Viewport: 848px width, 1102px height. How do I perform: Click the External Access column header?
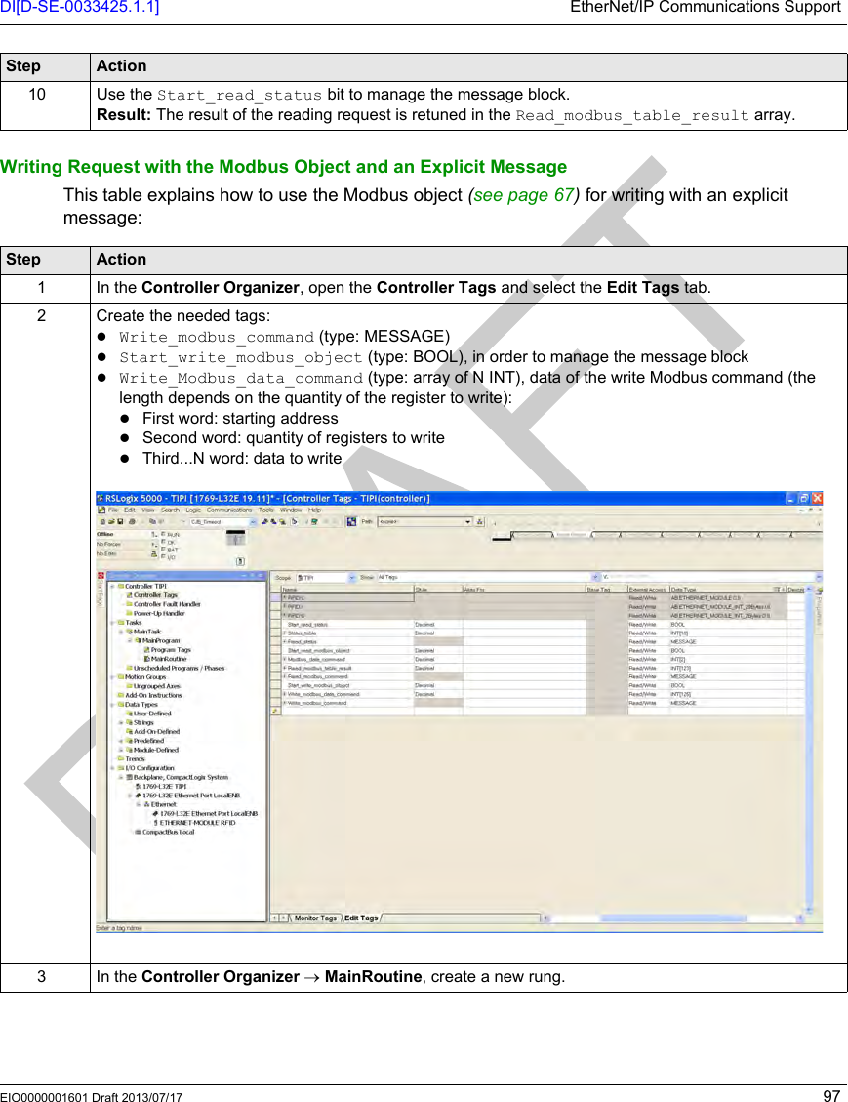click(647, 590)
